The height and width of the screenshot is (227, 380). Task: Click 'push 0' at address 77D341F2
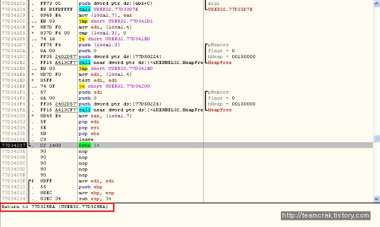tap(87, 98)
